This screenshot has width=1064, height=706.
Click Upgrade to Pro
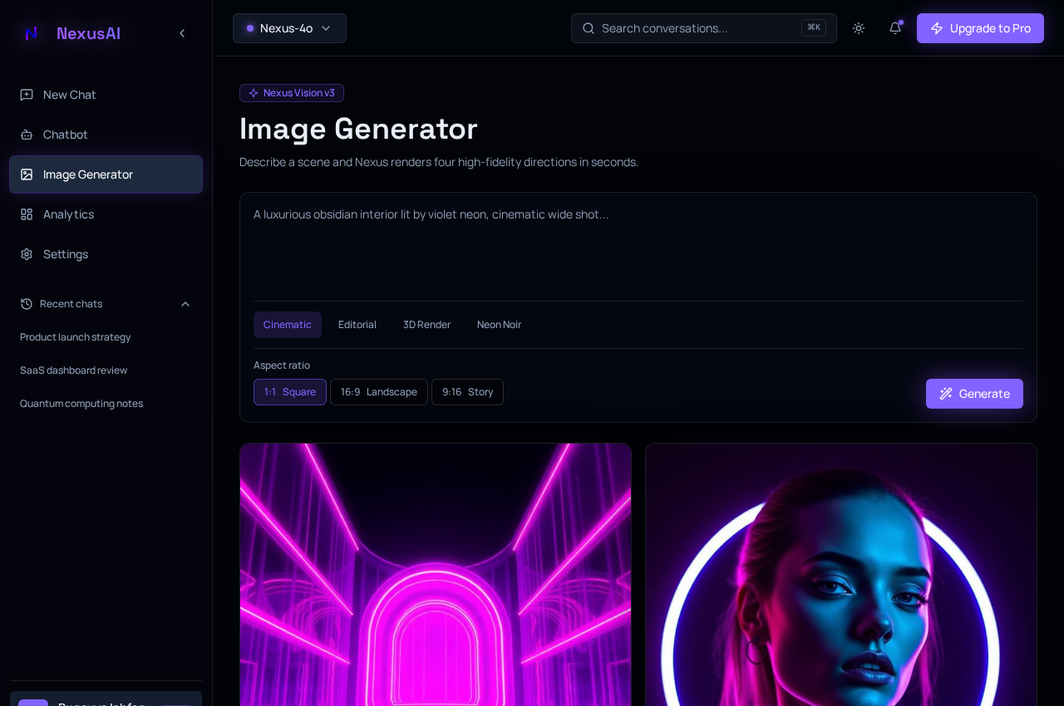[980, 28]
